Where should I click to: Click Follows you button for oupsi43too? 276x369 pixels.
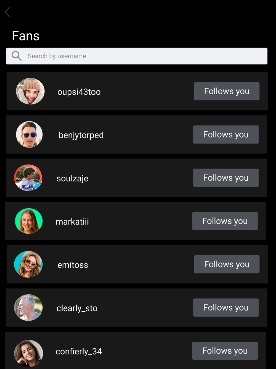coord(227,91)
